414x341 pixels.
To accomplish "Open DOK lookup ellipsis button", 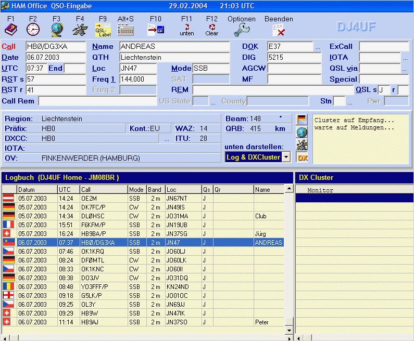I will [318, 48].
